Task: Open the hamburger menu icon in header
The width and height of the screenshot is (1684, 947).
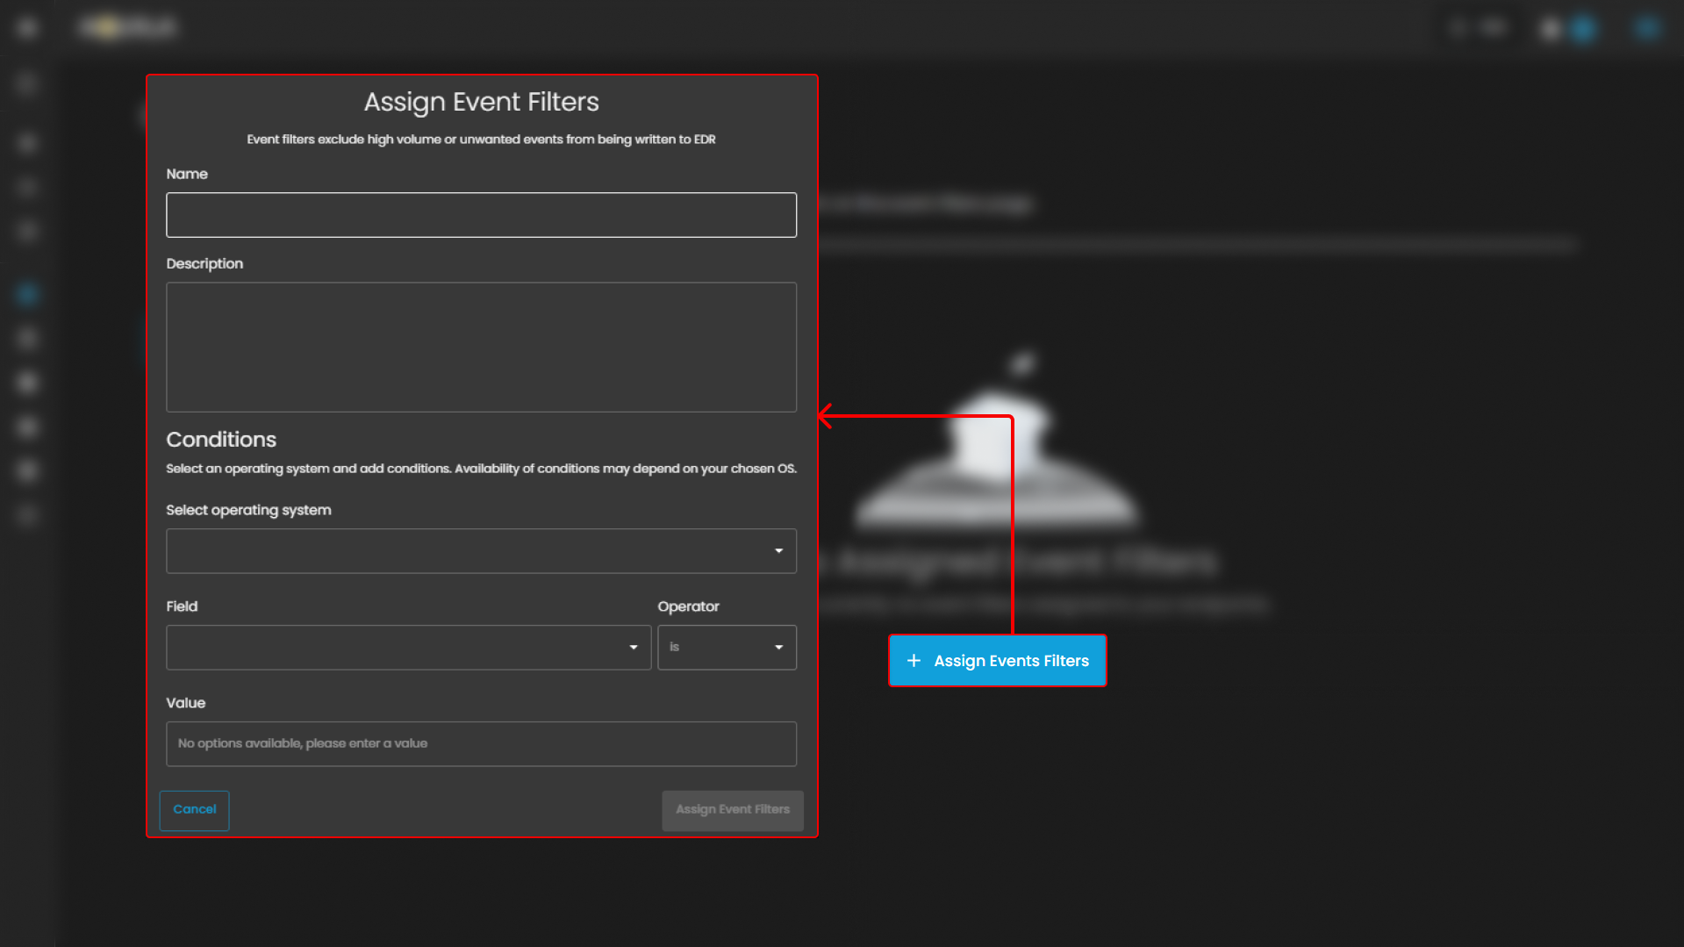Action: pos(27,28)
